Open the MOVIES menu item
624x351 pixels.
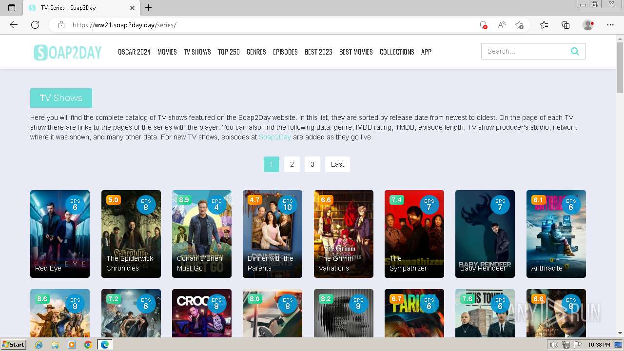coord(167,52)
